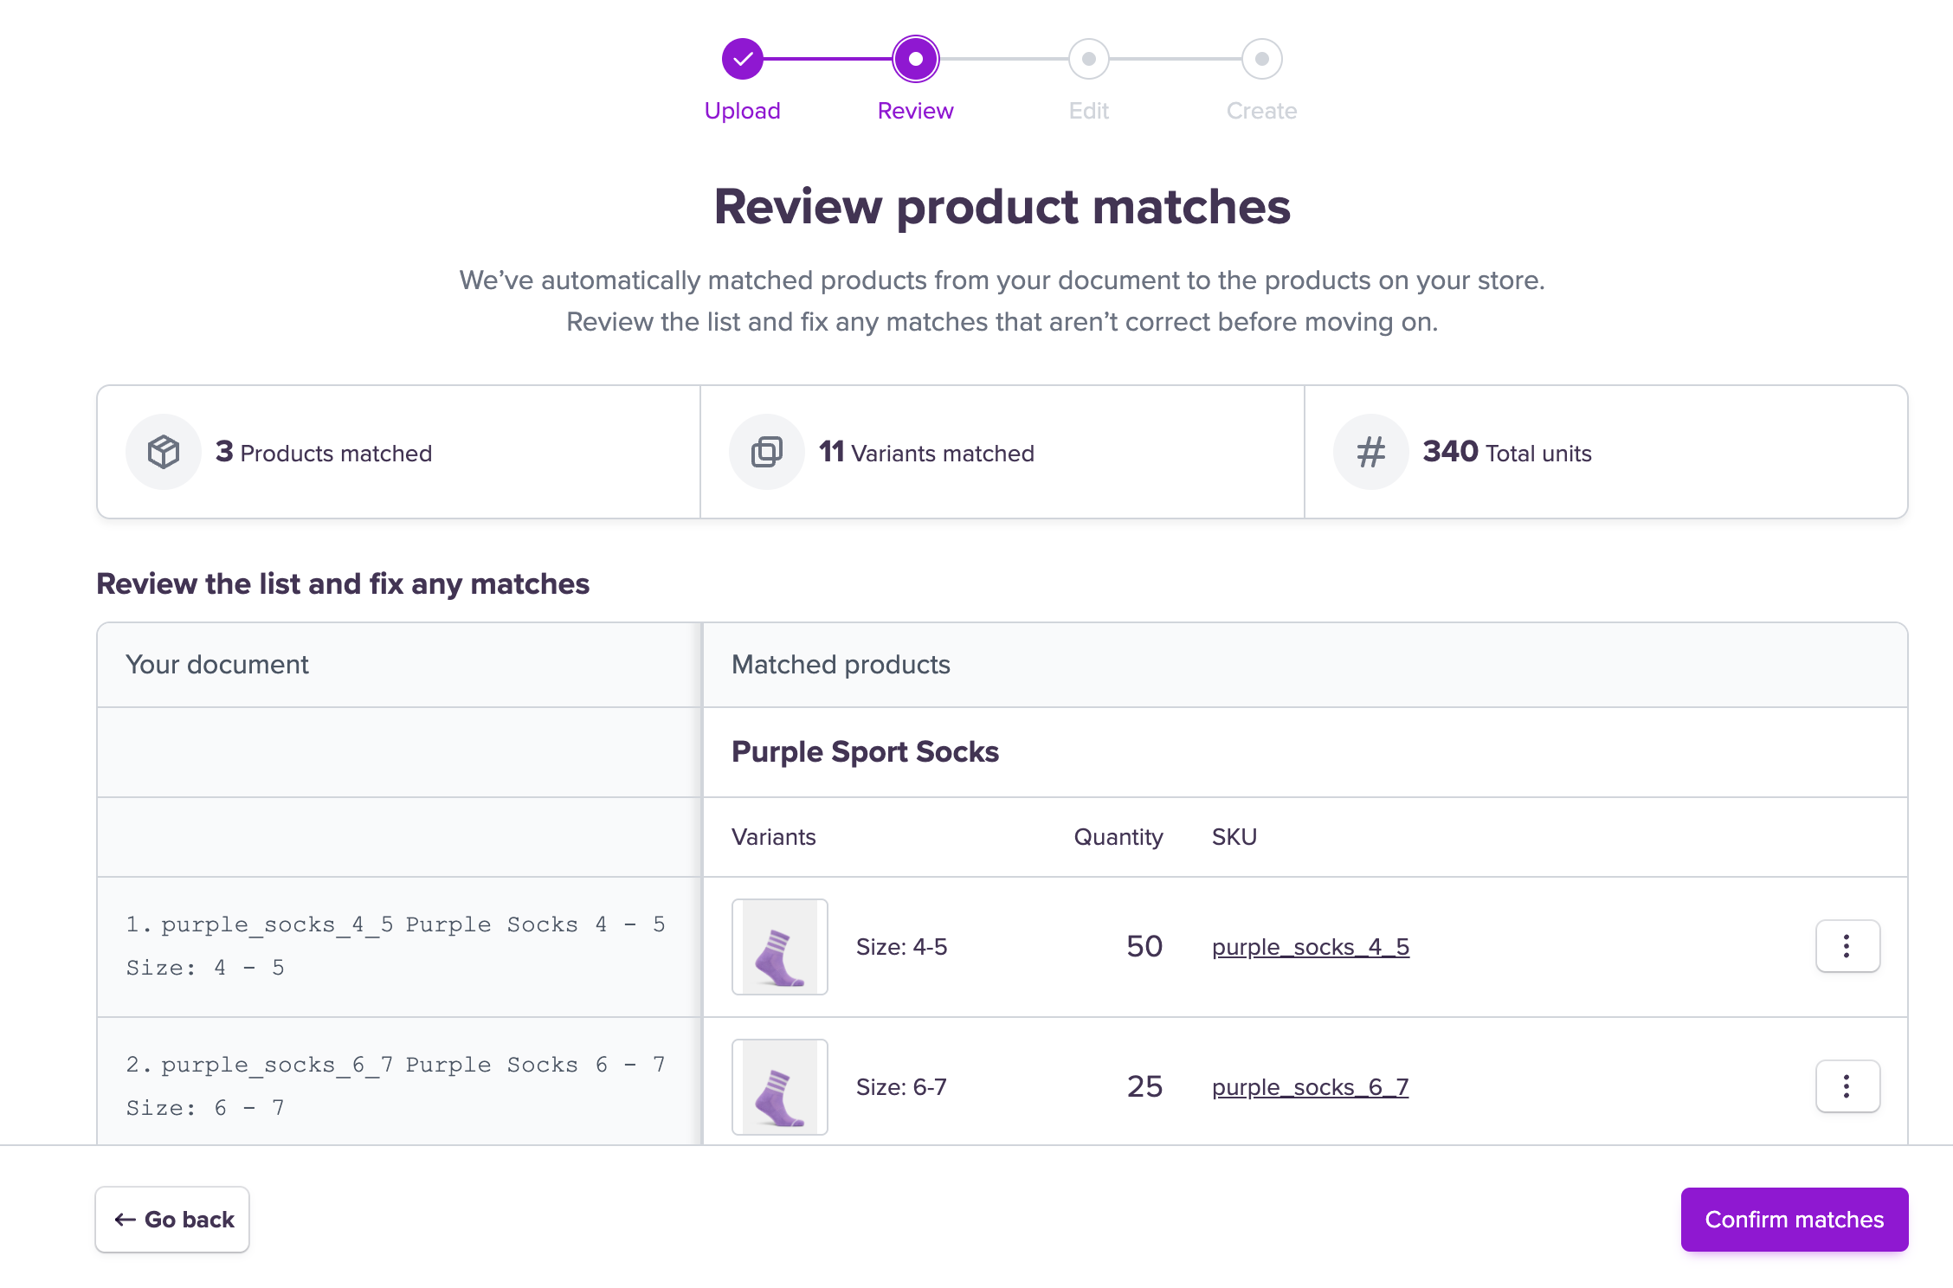Select the Review step label

click(x=915, y=111)
